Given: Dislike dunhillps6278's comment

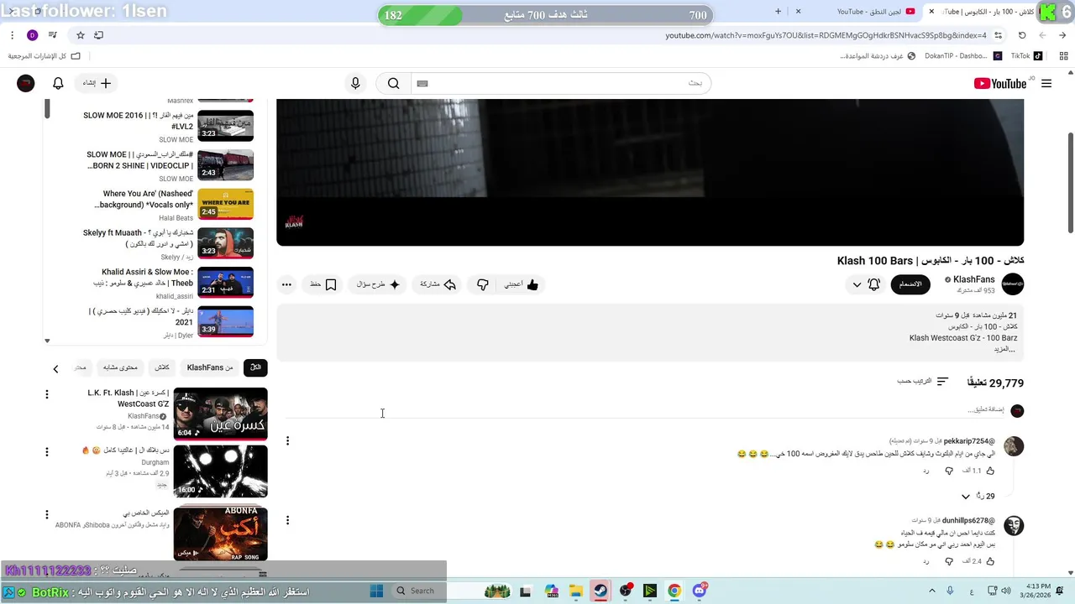Looking at the screenshot, I should tap(949, 560).
